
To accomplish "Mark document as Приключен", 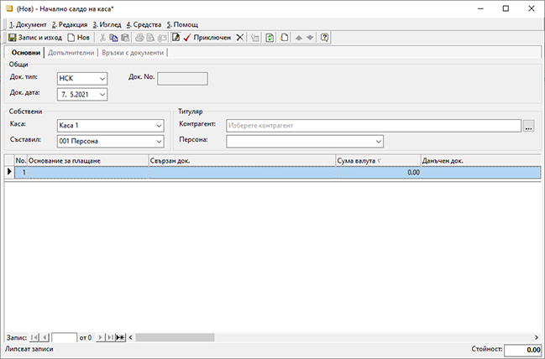I will click(x=207, y=38).
